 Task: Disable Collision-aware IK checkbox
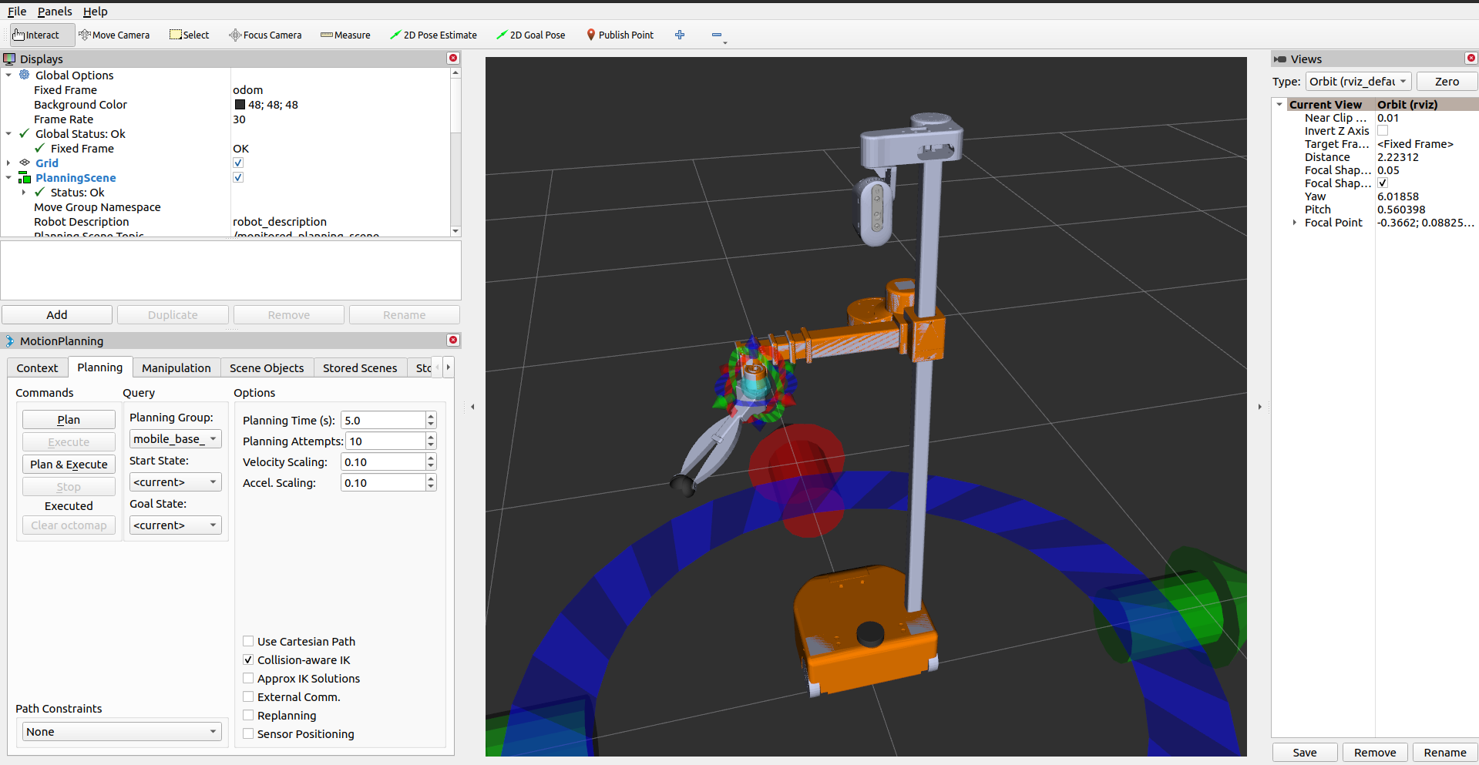(248, 659)
